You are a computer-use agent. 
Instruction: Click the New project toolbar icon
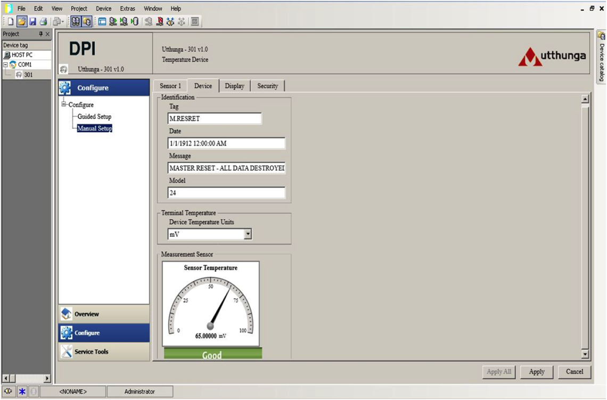[10, 21]
